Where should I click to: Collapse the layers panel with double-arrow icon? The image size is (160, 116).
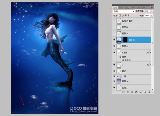(151, 5)
